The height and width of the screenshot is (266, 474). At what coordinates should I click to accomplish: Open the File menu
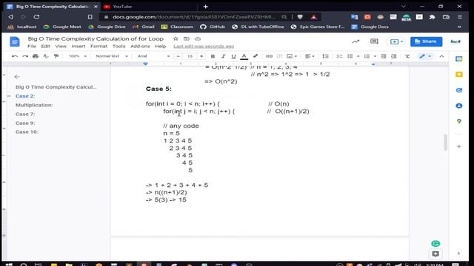tap(32, 46)
